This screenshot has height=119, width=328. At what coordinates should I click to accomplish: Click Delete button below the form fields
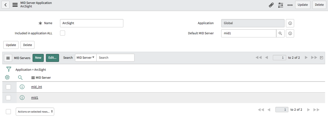coord(27,45)
